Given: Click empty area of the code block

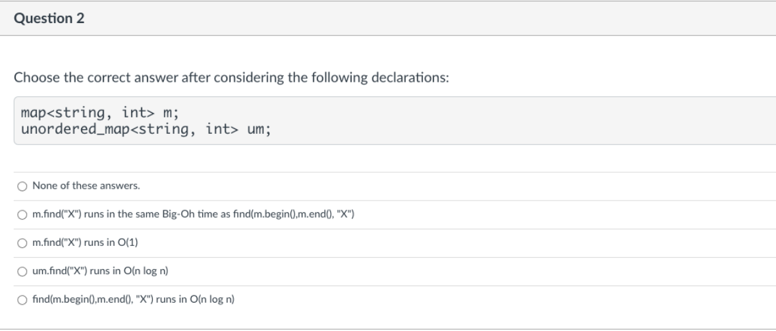Looking at the screenshot, I should (527, 120).
